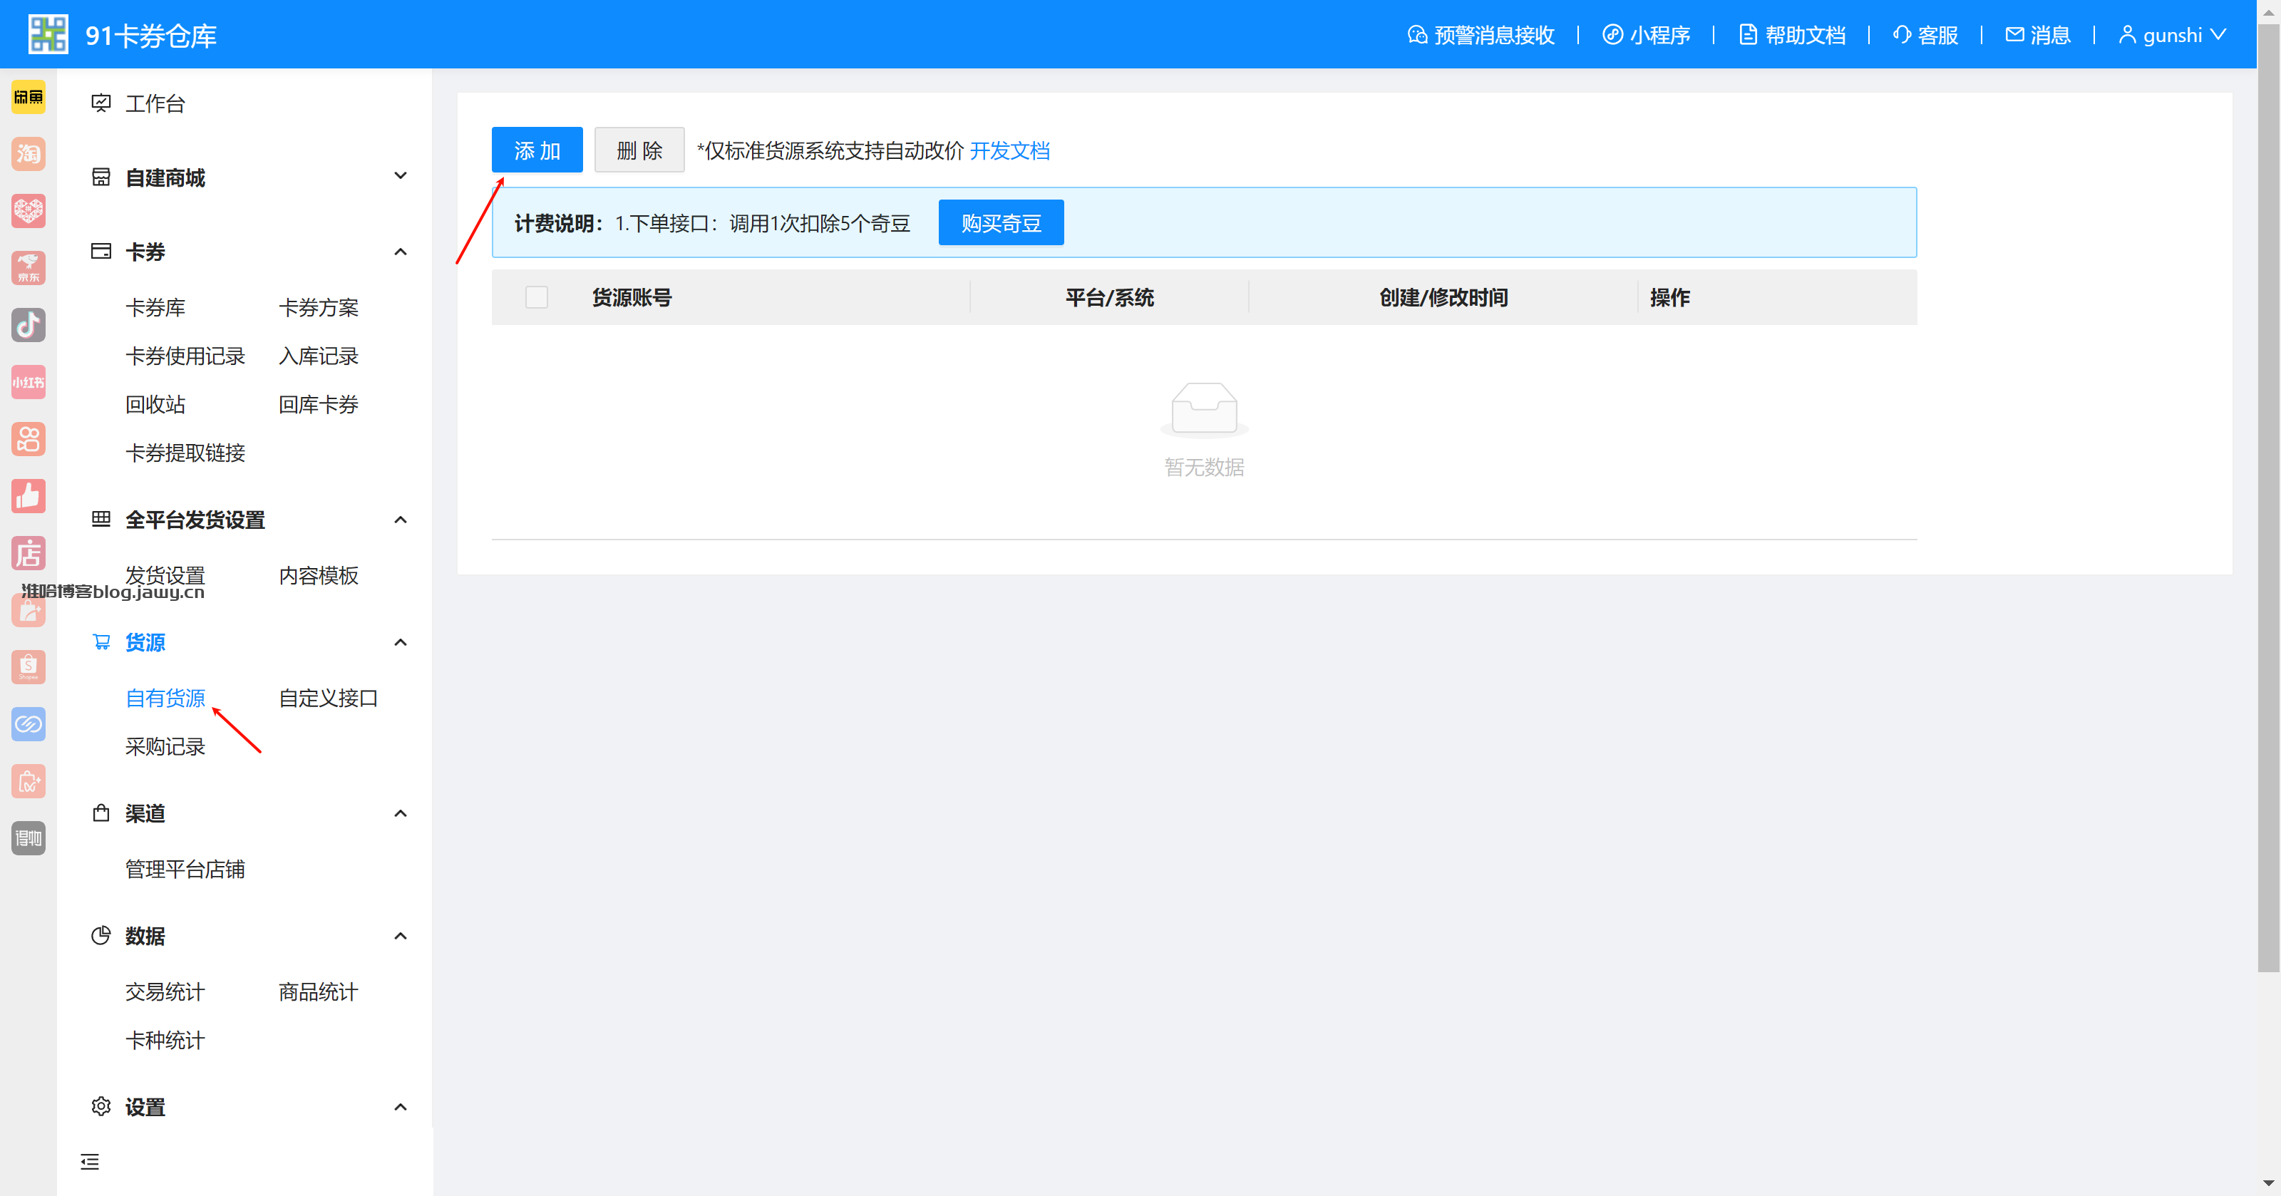
Task: Open the Xiaohongshu (小红书) icon
Action: 29,383
